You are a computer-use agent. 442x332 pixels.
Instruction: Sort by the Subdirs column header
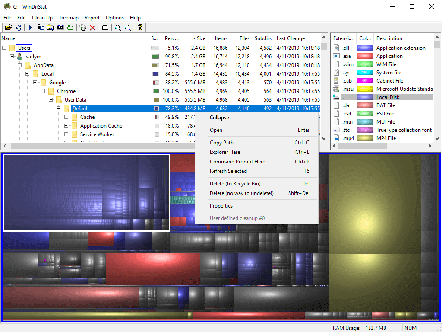[x=263, y=38]
